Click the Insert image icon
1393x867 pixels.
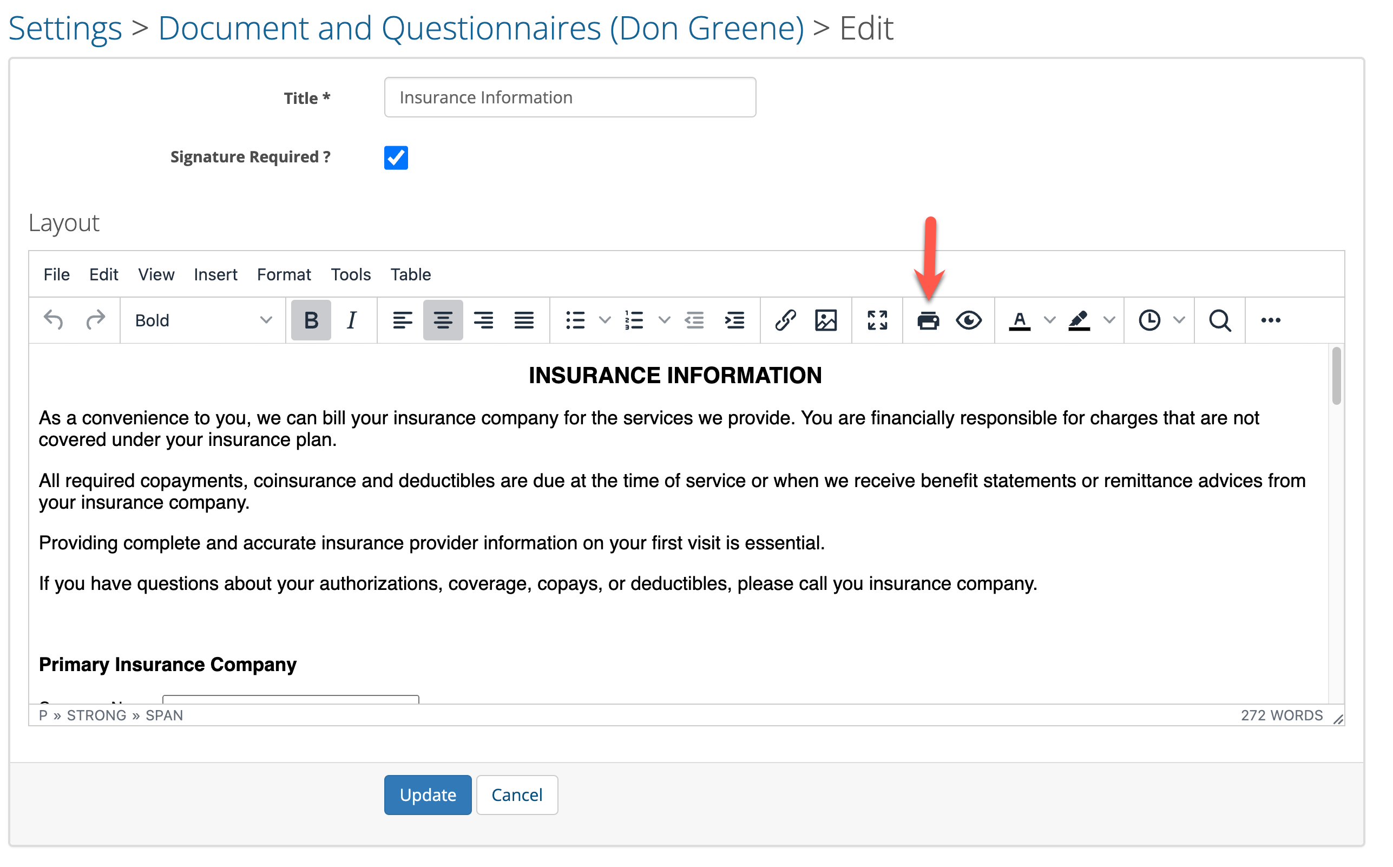point(825,320)
